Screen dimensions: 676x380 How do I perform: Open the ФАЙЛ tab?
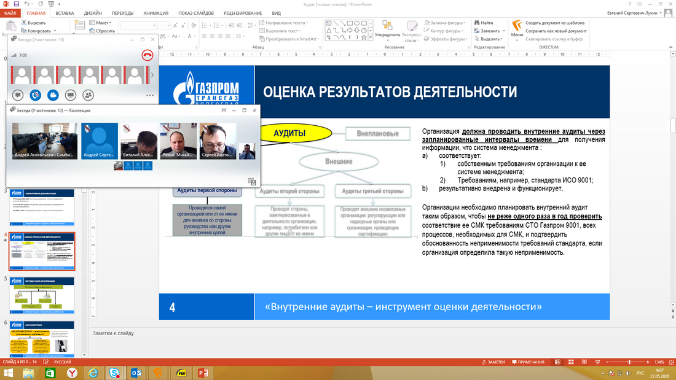10,13
